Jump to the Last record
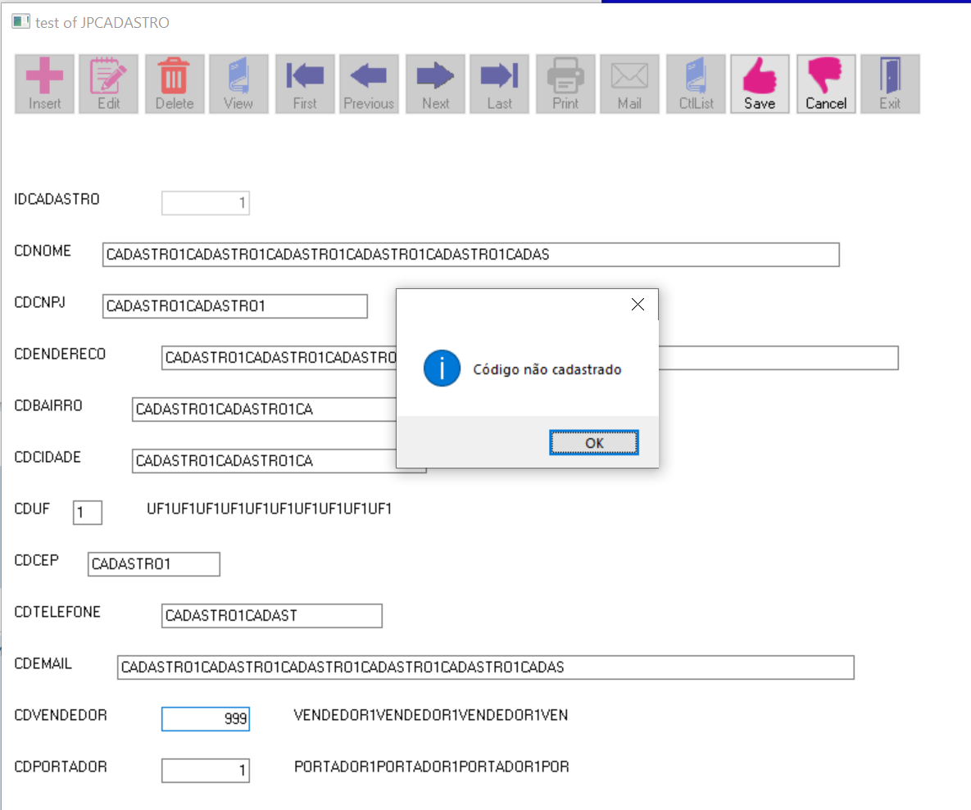This screenshot has height=810, width=971. tap(499, 84)
